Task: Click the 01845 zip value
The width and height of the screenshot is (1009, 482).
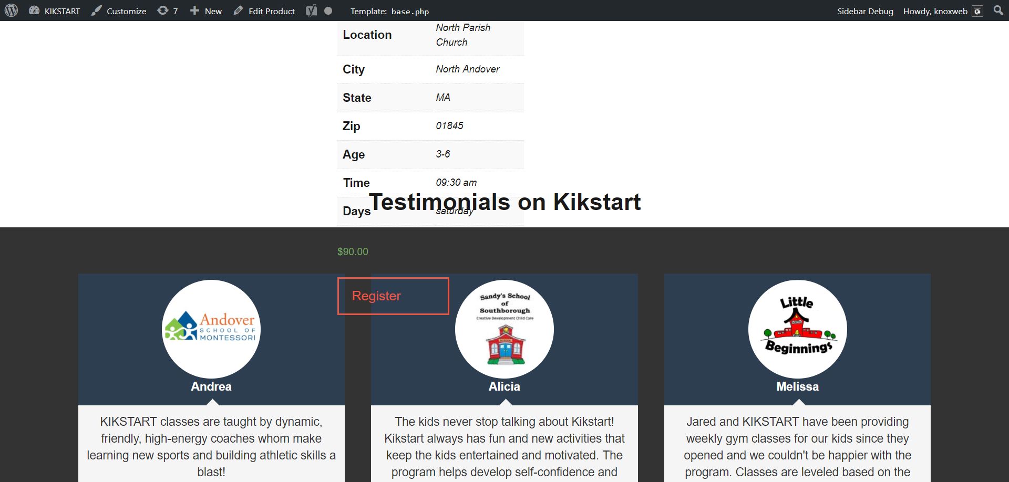Action: pyautogui.click(x=449, y=126)
